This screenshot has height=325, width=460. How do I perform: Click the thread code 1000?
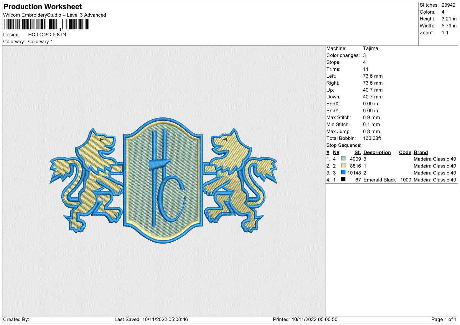coord(406,180)
